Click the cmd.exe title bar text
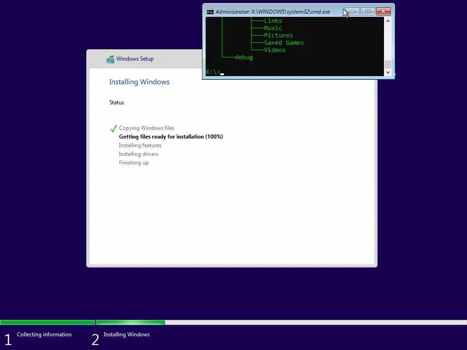The image size is (467, 350). (273, 12)
